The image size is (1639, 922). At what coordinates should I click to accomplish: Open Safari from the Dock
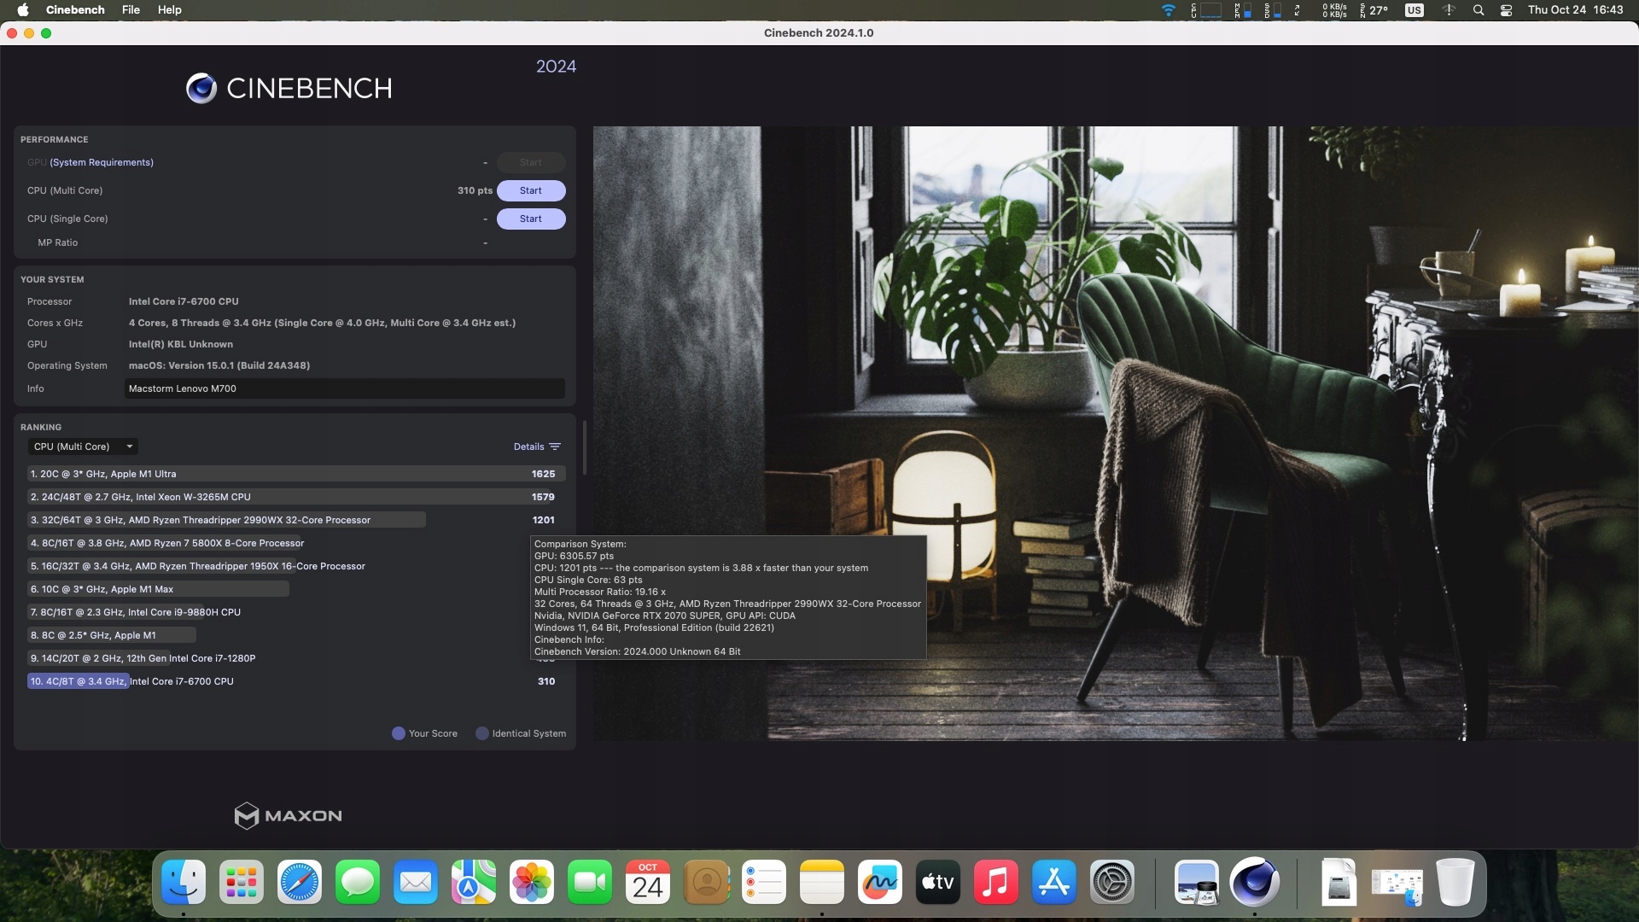pyautogui.click(x=300, y=882)
